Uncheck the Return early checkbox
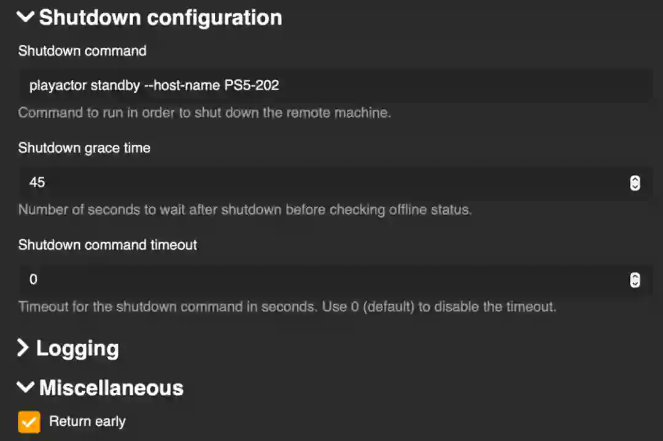The image size is (663, 441). (29, 422)
